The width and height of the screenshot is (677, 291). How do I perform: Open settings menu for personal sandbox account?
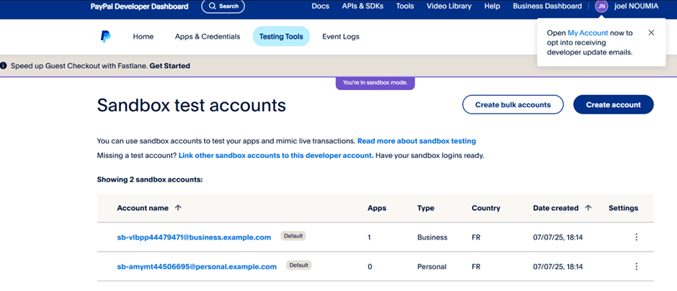pos(636,267)
